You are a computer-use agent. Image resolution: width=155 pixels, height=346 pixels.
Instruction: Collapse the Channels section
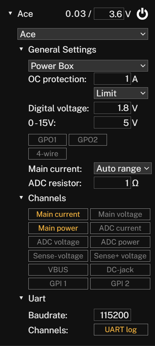[x=21, y=197]
